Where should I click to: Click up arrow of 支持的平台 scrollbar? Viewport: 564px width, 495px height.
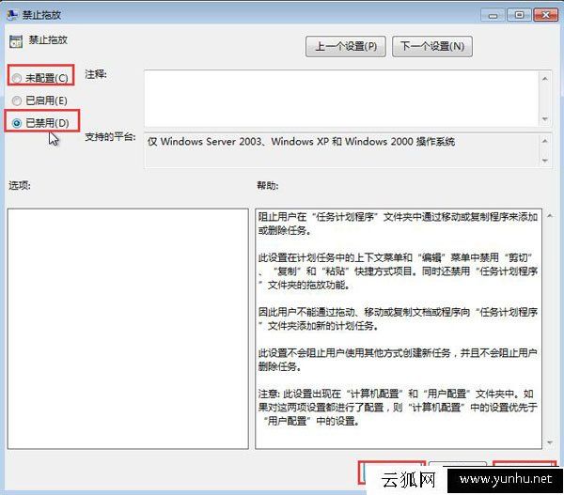[x=545, y=141]
